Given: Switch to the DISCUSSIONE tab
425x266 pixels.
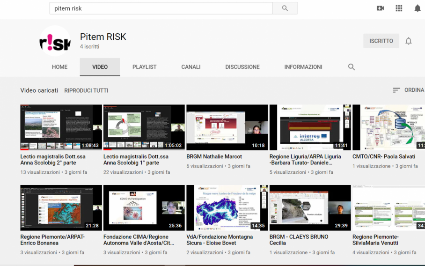Looking at the screenshot, I should tap(242, 67).
